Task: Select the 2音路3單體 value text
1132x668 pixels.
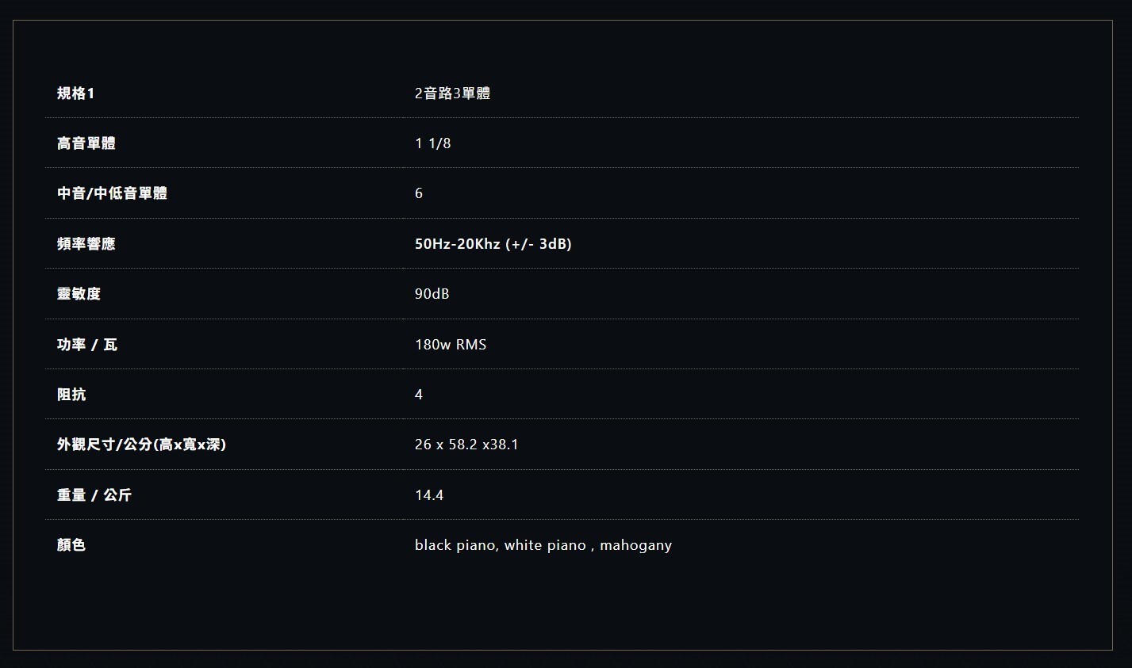Action: tap(452, 94)
